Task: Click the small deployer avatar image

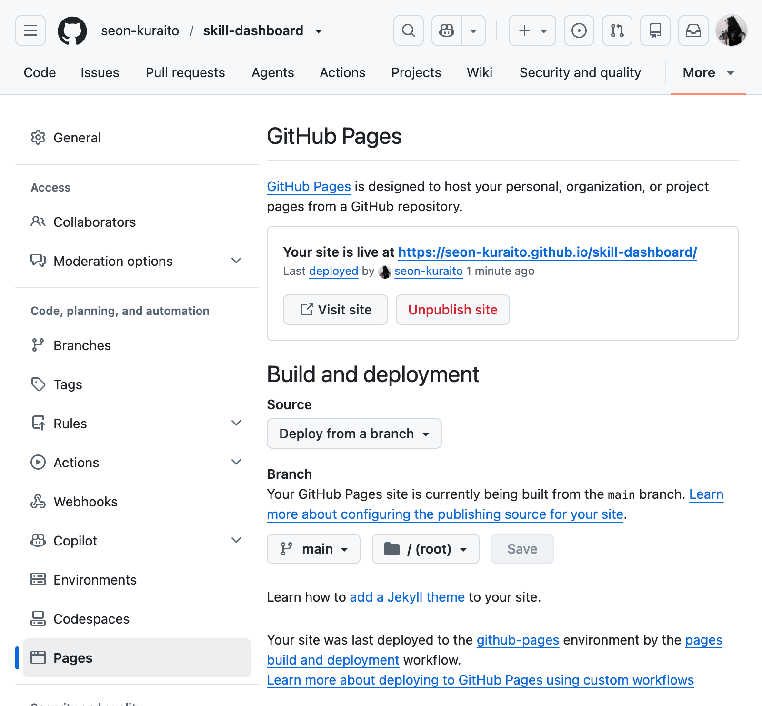Action: tap(385, 272)
